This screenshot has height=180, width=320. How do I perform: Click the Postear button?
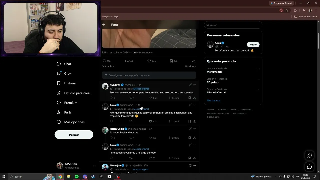point(74,135)
